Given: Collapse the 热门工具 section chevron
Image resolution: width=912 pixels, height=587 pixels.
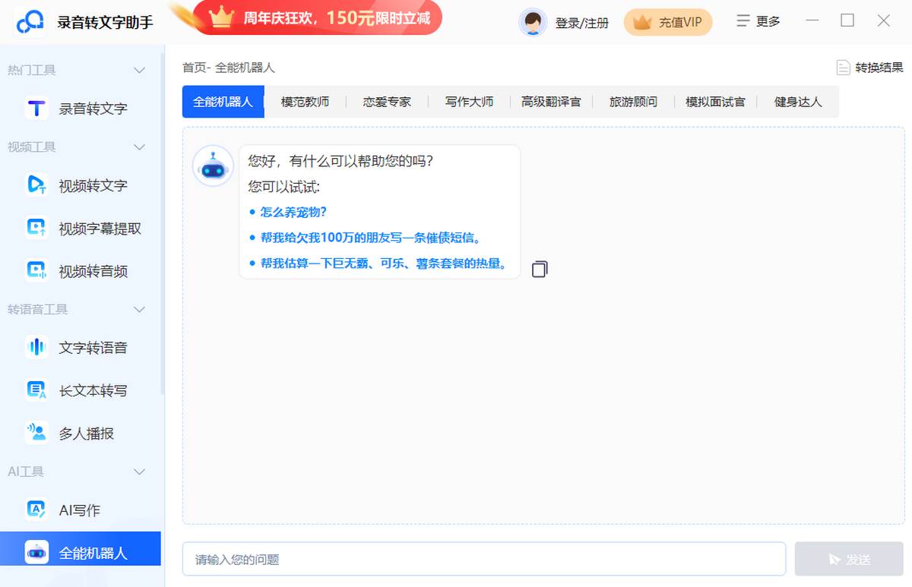Looking at the screenshot, I should click(x=140, y=70).
